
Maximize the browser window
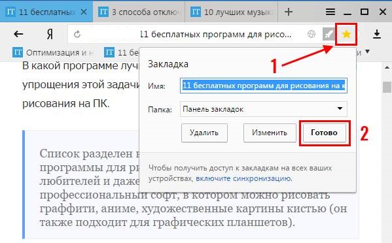point(365,12)
